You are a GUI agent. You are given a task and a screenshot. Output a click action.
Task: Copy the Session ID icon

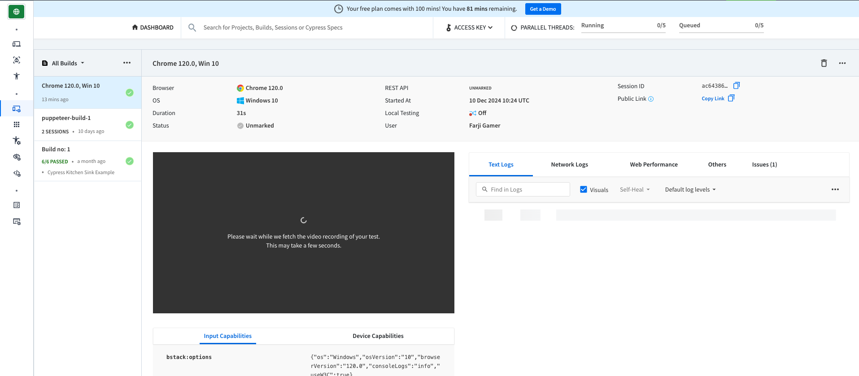click(737, 85)
